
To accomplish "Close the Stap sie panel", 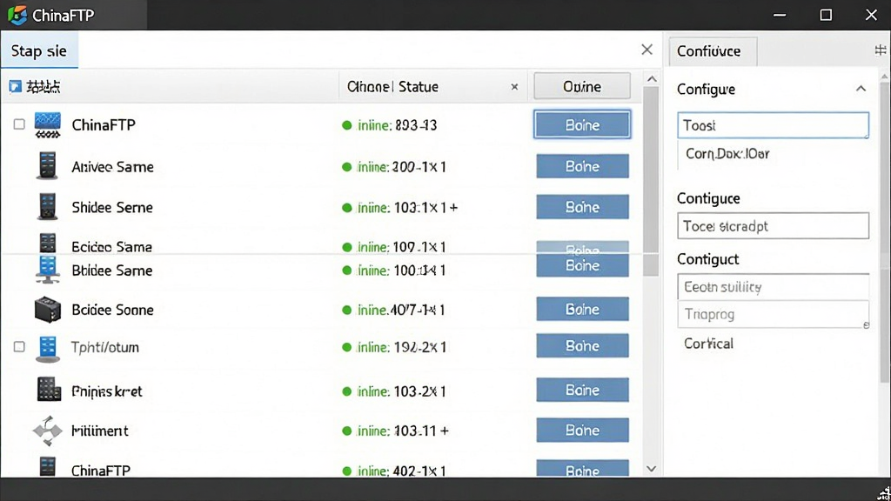I will 646,50.
